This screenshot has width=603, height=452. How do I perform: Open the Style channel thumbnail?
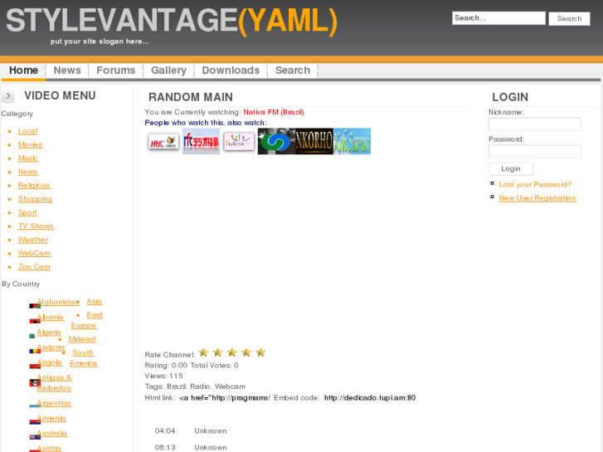point(239,142)
